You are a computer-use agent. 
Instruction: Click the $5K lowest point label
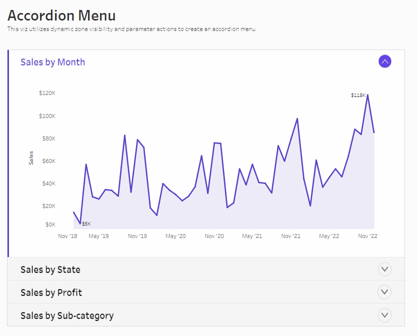tap(86, 223)
